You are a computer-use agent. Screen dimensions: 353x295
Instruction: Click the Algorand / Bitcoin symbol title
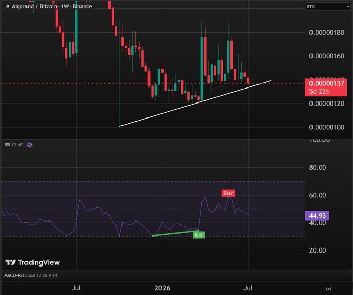[52, 6]
